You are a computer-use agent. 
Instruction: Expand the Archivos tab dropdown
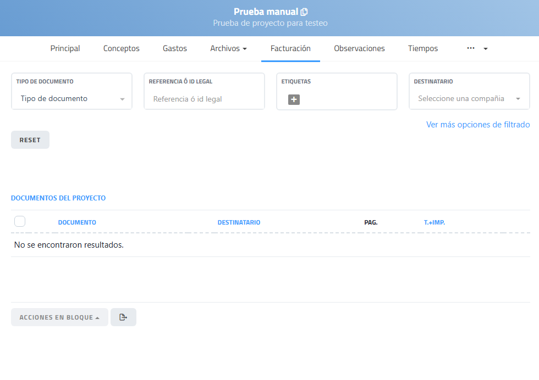point(228,48)
